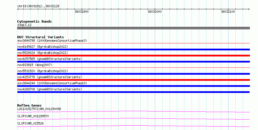Screen dimensions: 258x130
Task: Open variant nsv833815 (Wong2007) label
Action: point(35,65)
